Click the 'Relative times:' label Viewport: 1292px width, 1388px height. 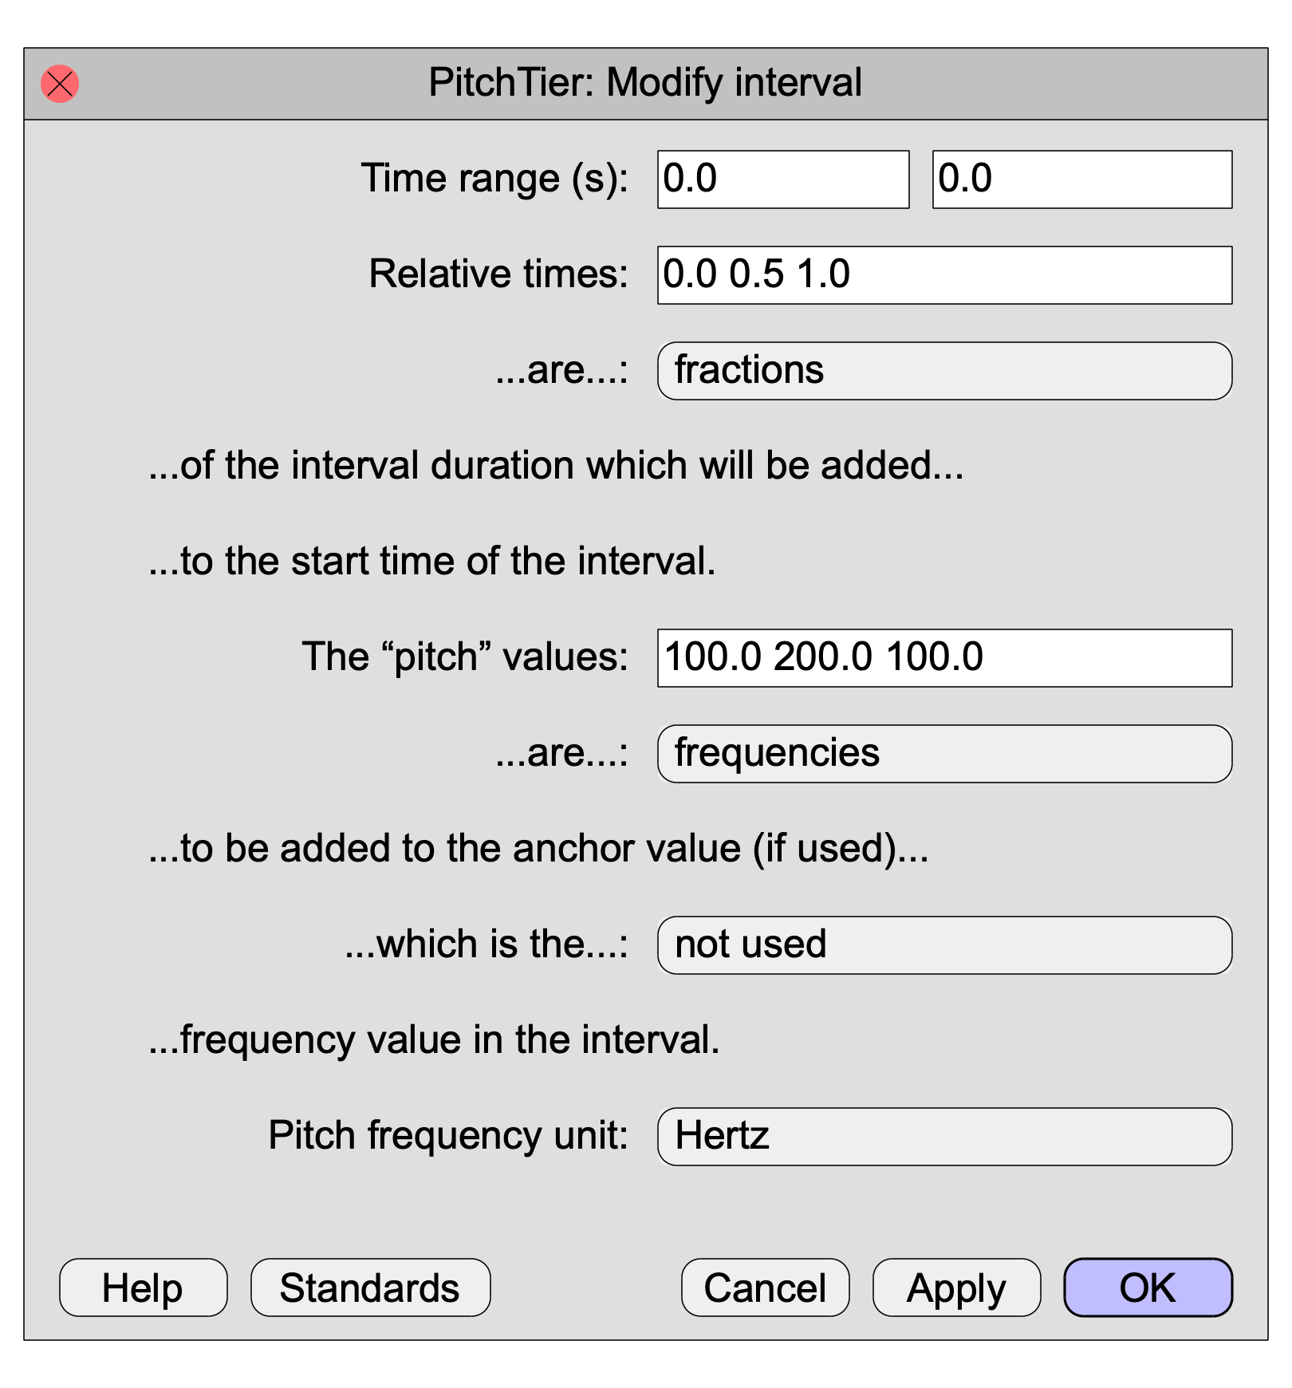(x=498, y=274)
